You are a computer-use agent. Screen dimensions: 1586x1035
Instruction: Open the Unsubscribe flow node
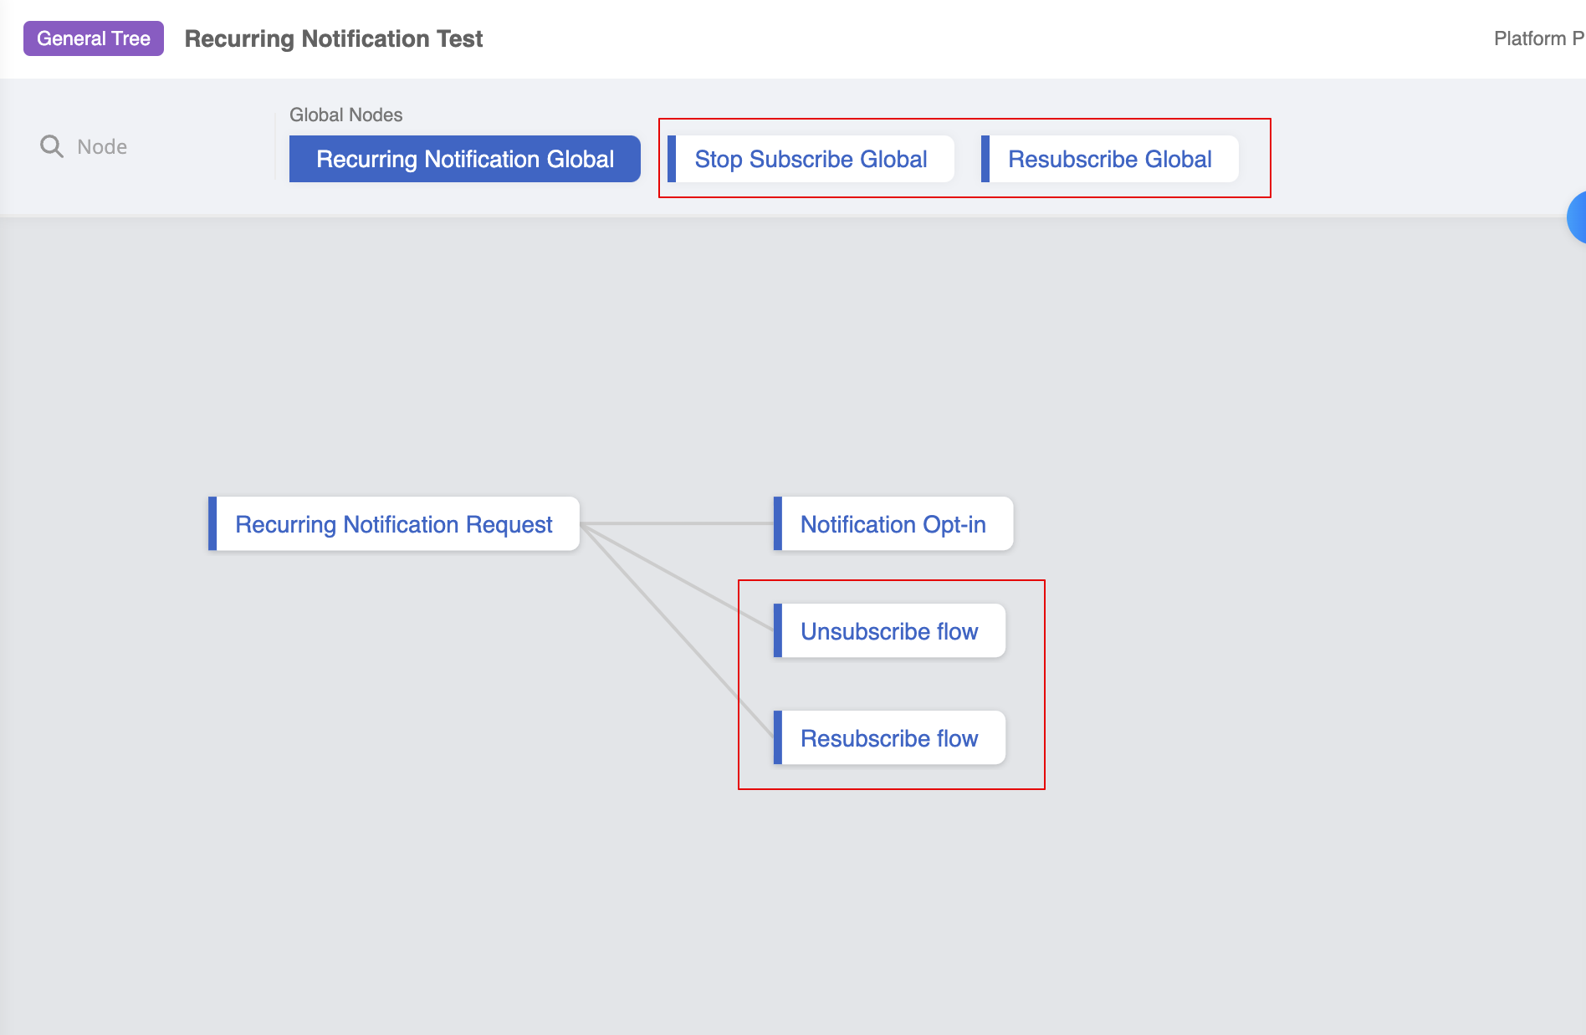point(889,631)
